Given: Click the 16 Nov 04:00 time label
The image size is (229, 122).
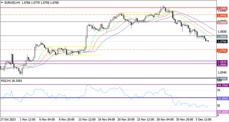Looking at the screenshot, I should [x=107, y=119].
